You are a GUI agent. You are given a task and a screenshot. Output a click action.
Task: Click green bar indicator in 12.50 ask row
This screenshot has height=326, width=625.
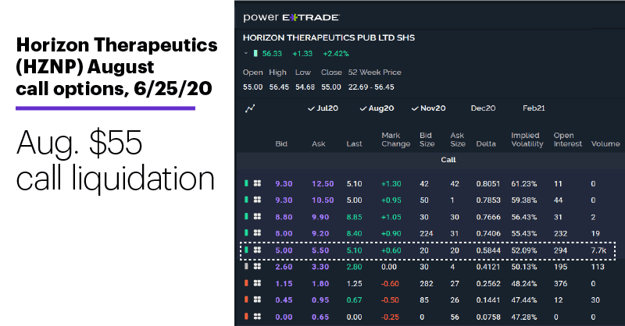point(246,183)
